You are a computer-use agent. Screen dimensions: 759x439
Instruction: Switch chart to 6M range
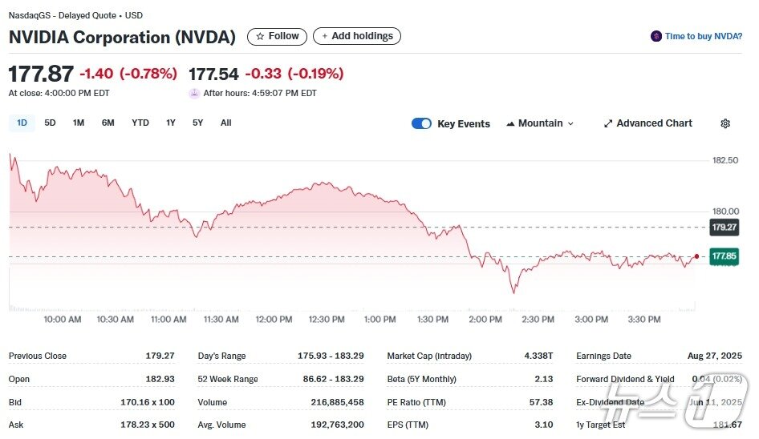click(x=108, y=123)
